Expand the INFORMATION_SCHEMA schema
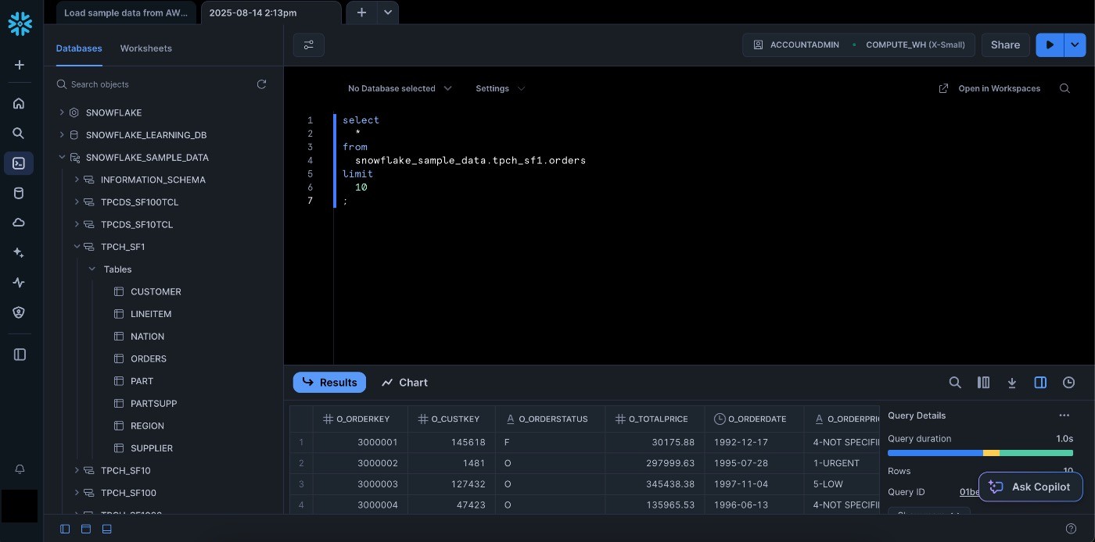This screenshot has width=1095, height=542. [77, 180]
